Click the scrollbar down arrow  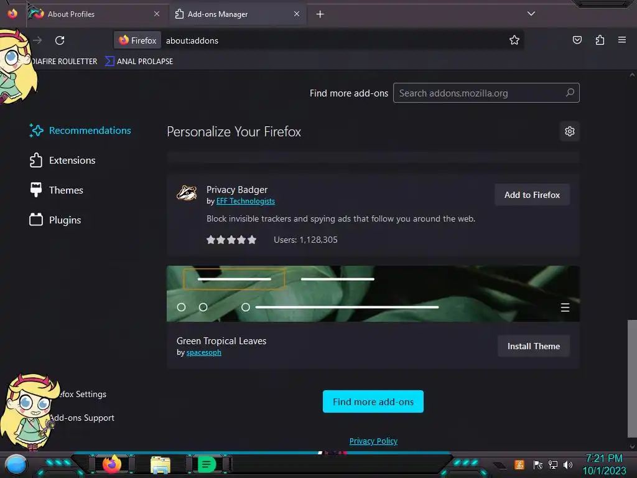click(x=632, y=446)
